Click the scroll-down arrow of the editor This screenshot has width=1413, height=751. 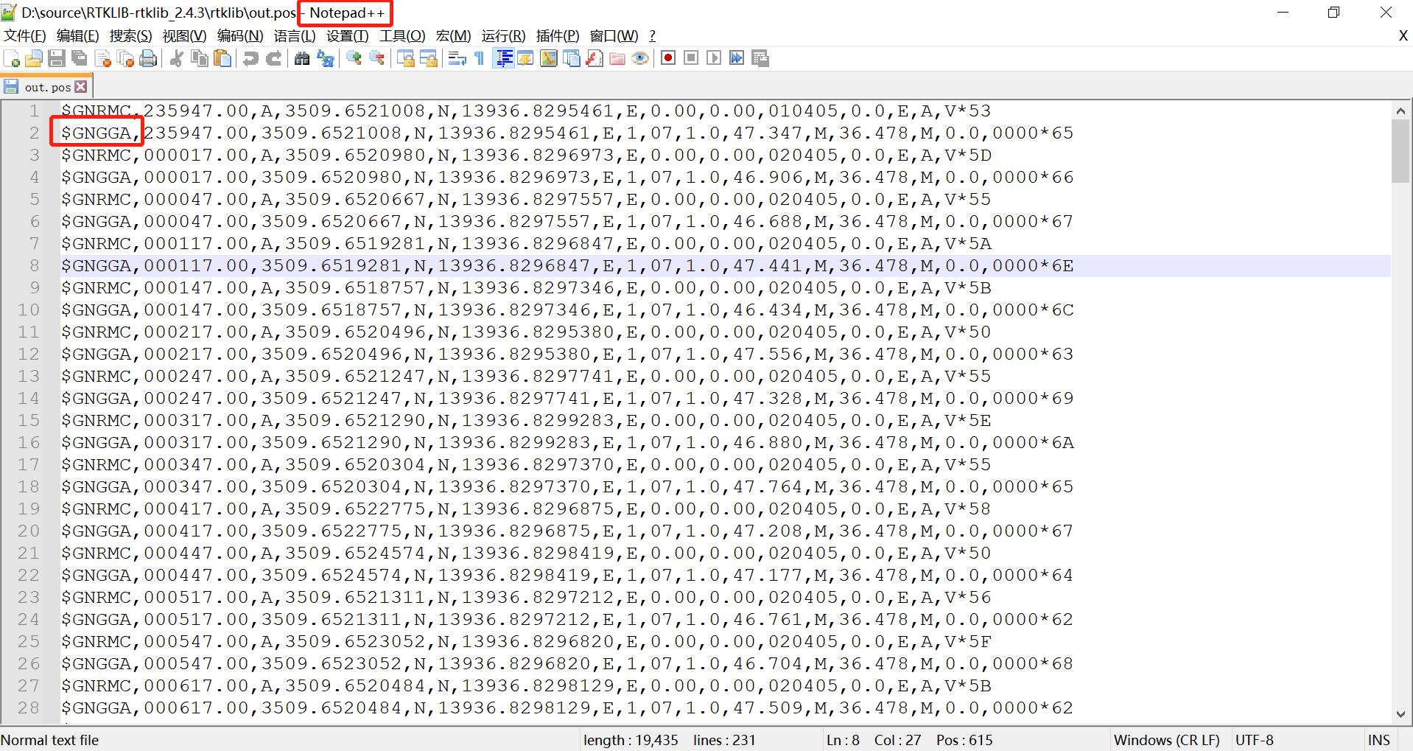1400,713
